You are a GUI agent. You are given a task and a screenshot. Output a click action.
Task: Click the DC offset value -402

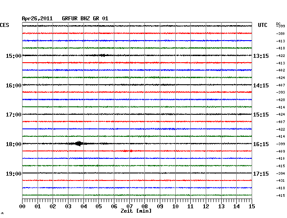[280, 70]
